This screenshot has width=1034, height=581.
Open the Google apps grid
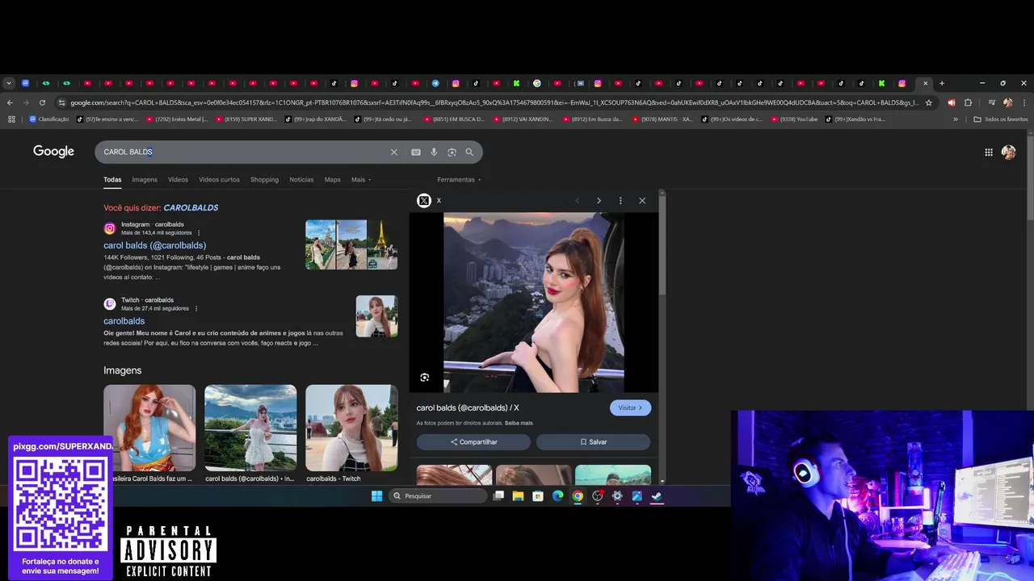click(x=989, y=152)
